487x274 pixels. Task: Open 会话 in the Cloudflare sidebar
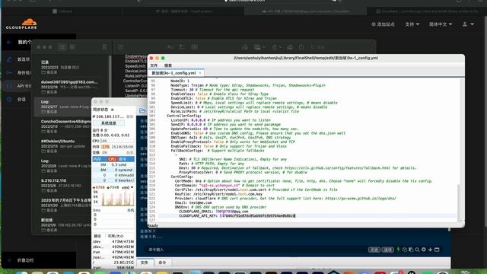[x=21, y=100]
